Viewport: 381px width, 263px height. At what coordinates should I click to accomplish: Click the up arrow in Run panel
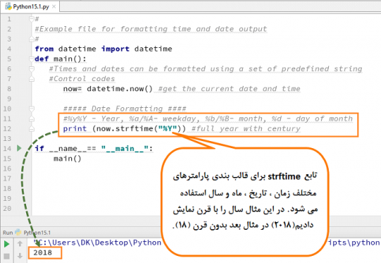pos(20,243)
